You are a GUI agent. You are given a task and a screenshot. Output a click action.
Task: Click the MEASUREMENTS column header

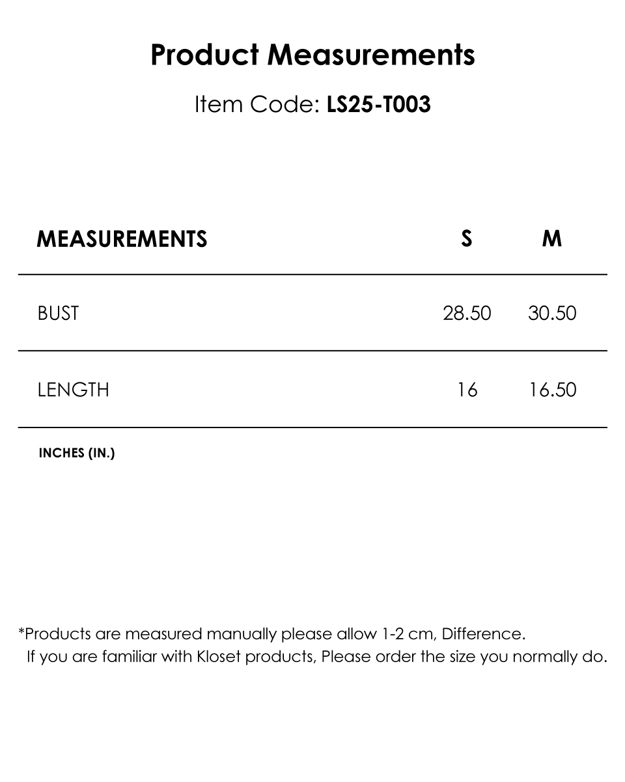(122, 239)
